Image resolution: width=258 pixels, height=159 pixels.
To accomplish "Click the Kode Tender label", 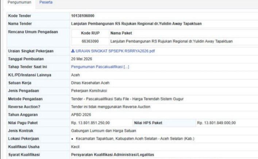I will pyautogui.click(x=20, y=16).
